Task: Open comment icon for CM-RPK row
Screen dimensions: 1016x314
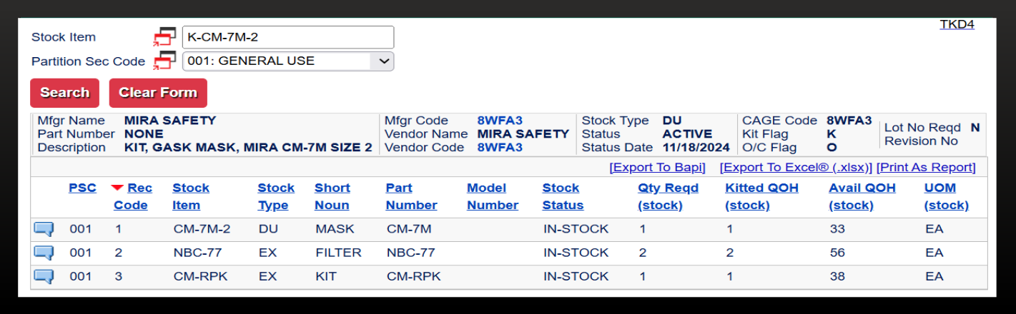Action: click(44, 276)
